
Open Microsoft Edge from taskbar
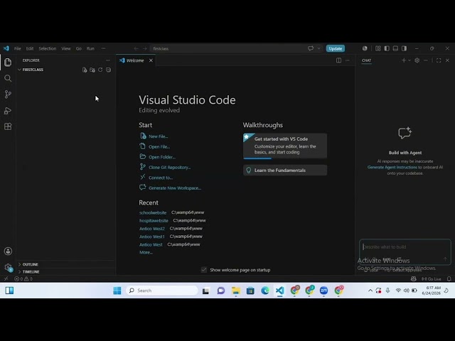[265, 291]
